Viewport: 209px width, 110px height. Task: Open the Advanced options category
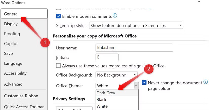(x=13, y=84)
